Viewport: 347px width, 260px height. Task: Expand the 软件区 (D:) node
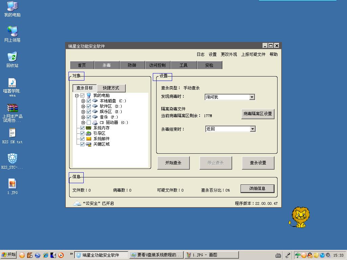tap(83, 106)
